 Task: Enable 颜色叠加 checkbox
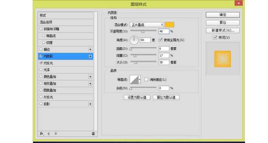pos(41,76)
